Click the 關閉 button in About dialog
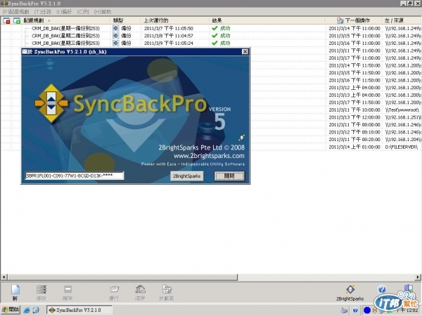 point(229,176)
